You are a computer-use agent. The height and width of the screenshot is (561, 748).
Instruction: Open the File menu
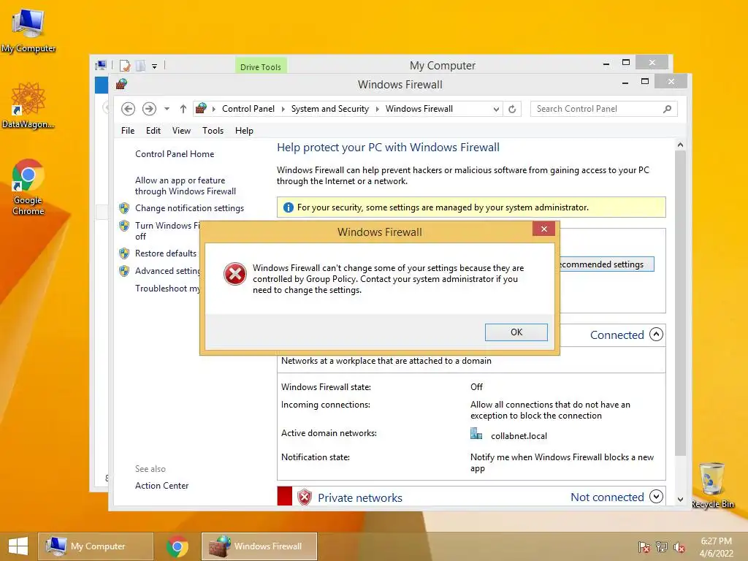tap(128, 131)
